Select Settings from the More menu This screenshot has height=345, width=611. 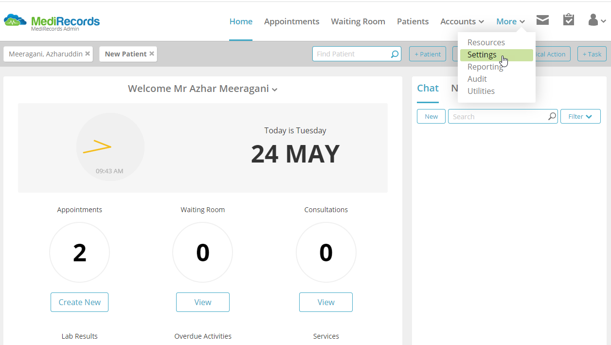coord(497,55)
